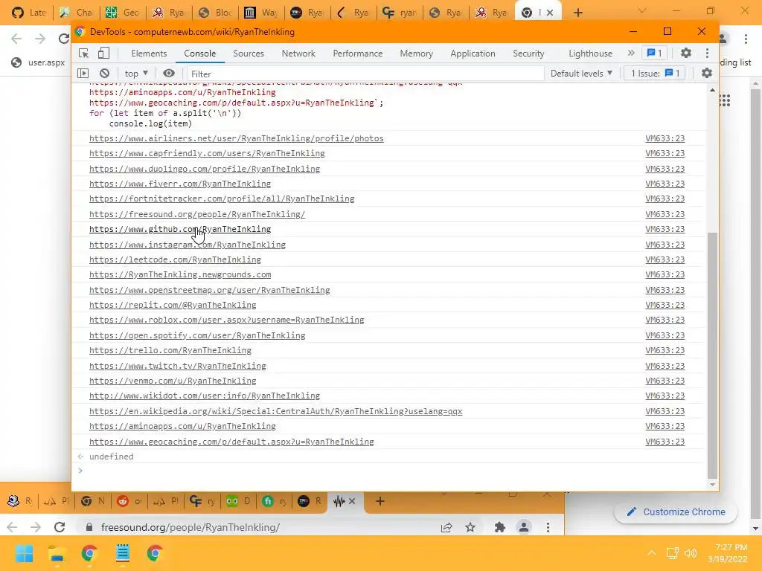Open the openstreetmap.org user link
The width and height of the screenshot is (762, 571).
click(209, 291)
